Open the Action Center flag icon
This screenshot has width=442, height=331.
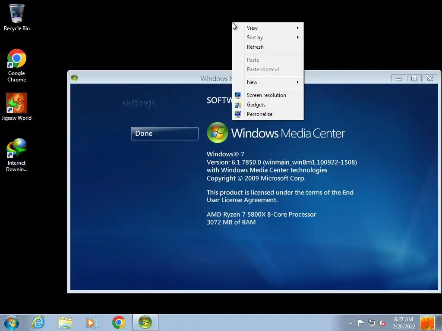361,323
